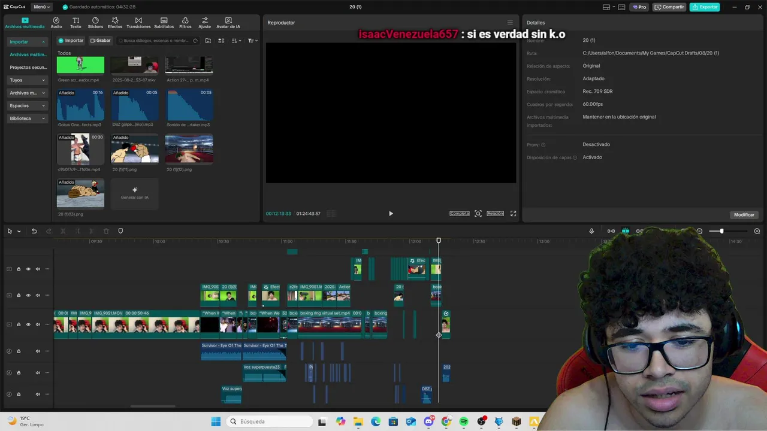Viewport: 767px width, 431px height.
Task: Open the Texto tool panel
Action: pos(76,23)
